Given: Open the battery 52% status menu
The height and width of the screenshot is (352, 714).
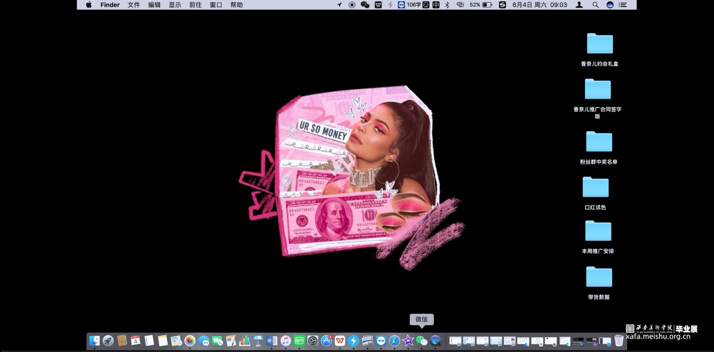Looking at the screenshot, I should click(481, 5).
